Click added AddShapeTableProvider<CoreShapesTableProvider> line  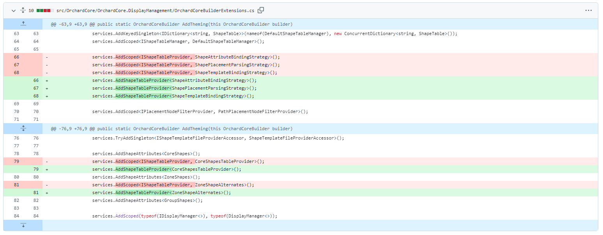166,169
